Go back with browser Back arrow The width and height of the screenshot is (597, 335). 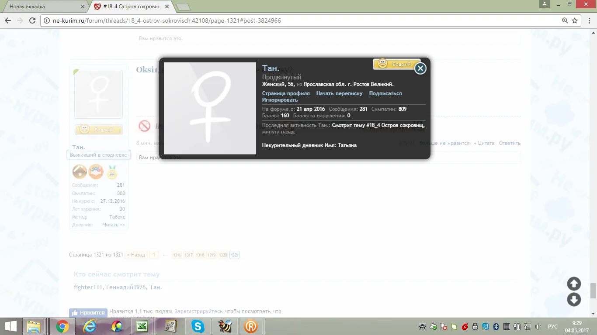tap(8, 21)
